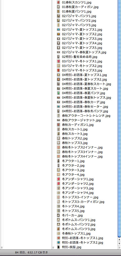
Task: Click the status text 84 項目、632.17 GB 空き
Action: pos(31,252)
